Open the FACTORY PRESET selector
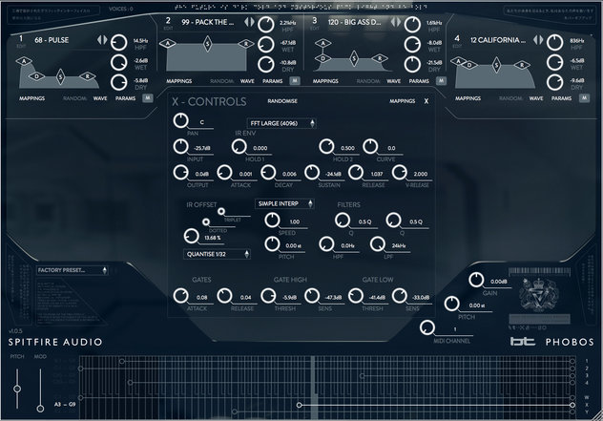 pos(73,270)
